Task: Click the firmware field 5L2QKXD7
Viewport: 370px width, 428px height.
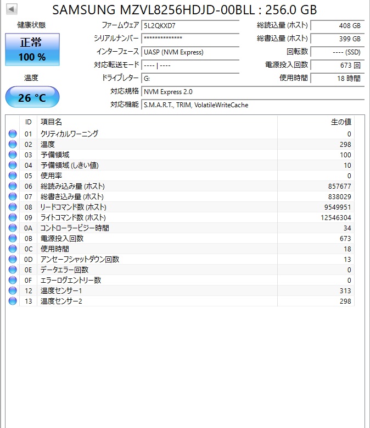Action: coord(190,25)
